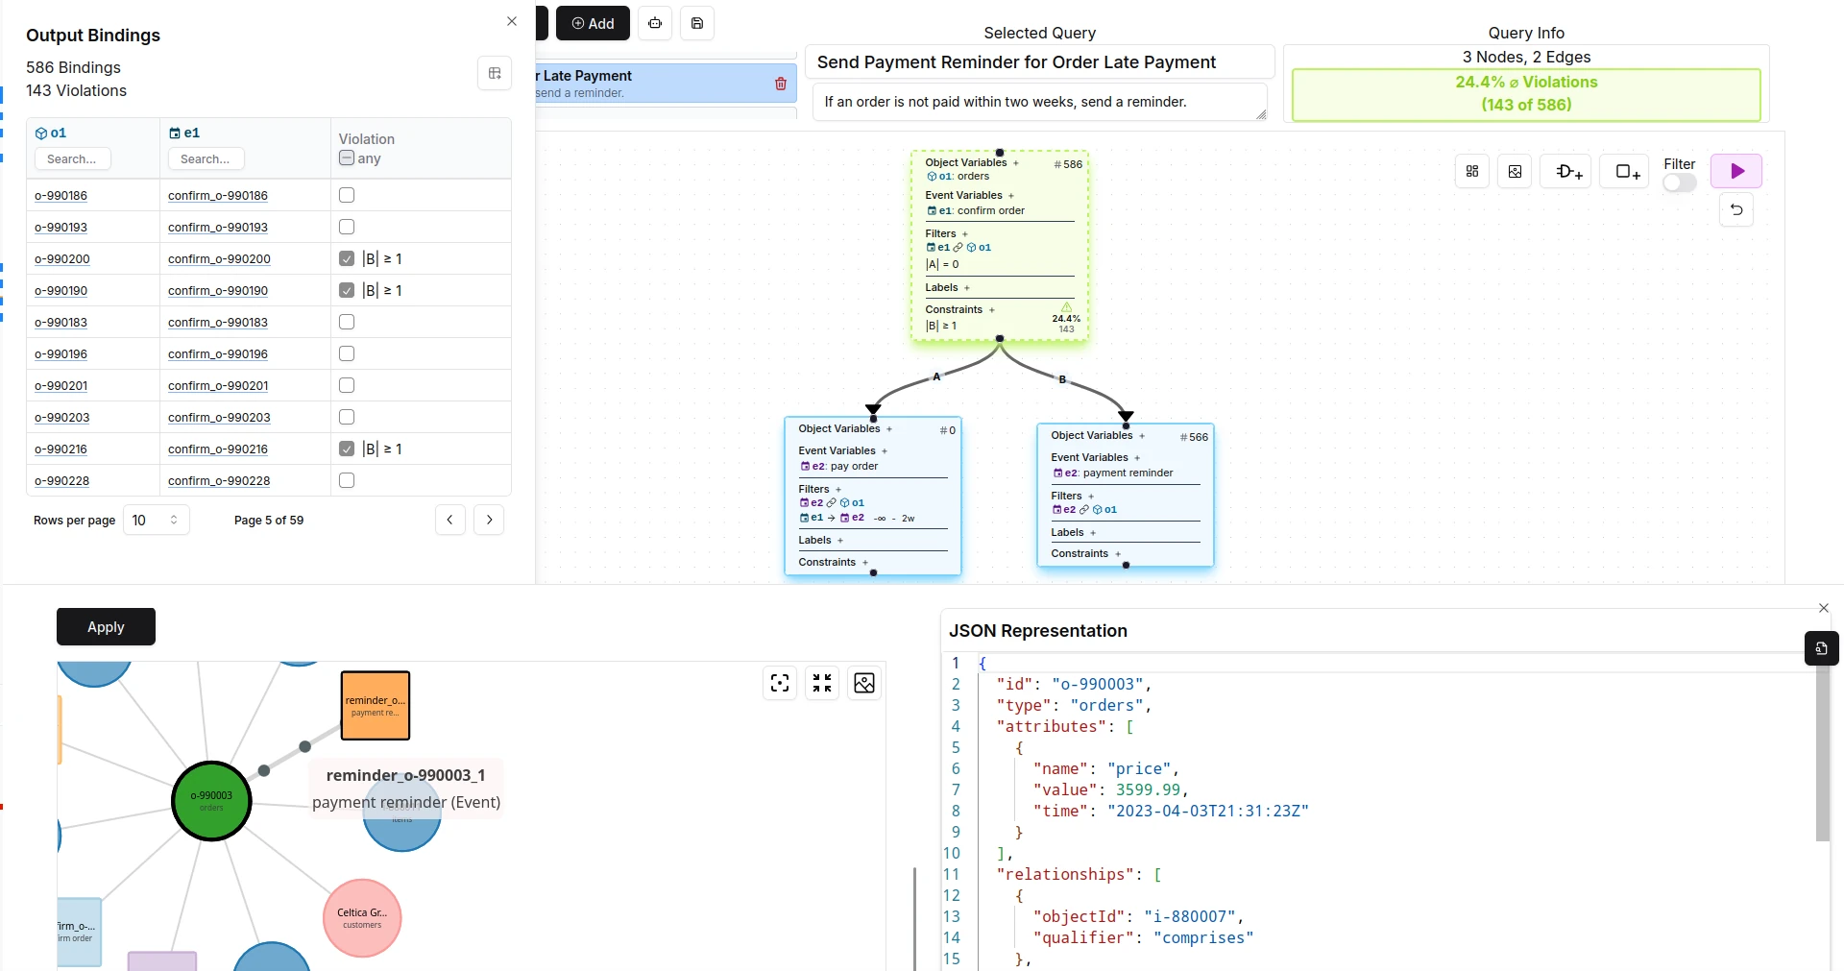1844x971 pixels.
Task: Add a filter to the pay order node
Action: coord(838,490)
